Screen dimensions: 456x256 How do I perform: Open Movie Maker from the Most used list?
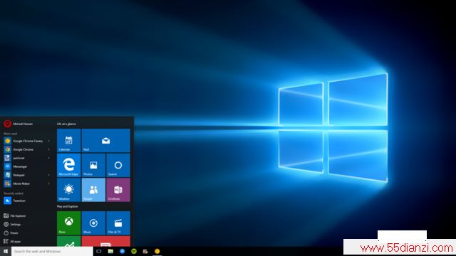(27, 183)
